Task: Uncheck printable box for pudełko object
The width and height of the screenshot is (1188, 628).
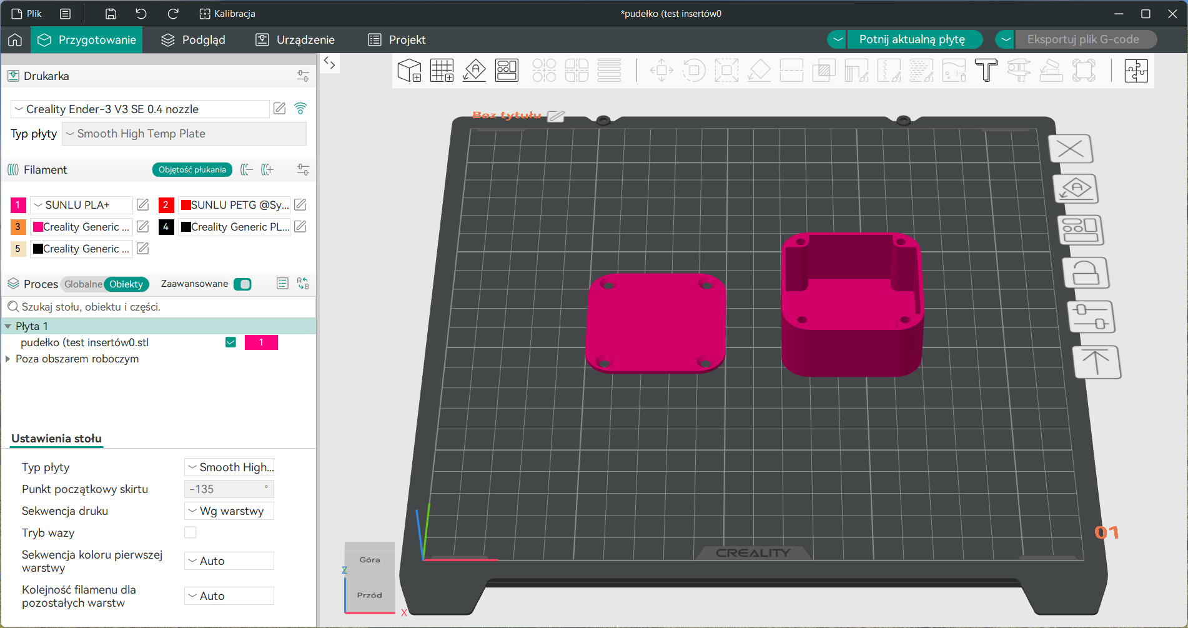Action: pyautogui.click(x=230, y=342)
